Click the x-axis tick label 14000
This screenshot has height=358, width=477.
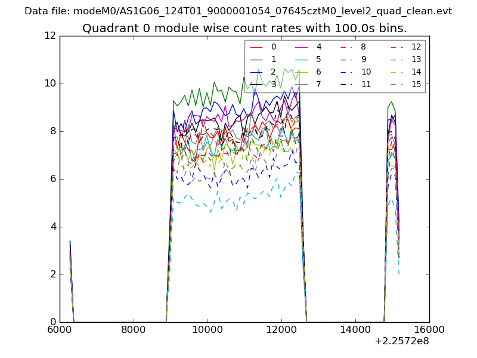355,329
